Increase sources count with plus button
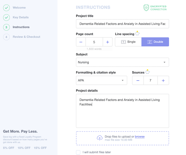186x155 pixels. [x=163, y=80]
